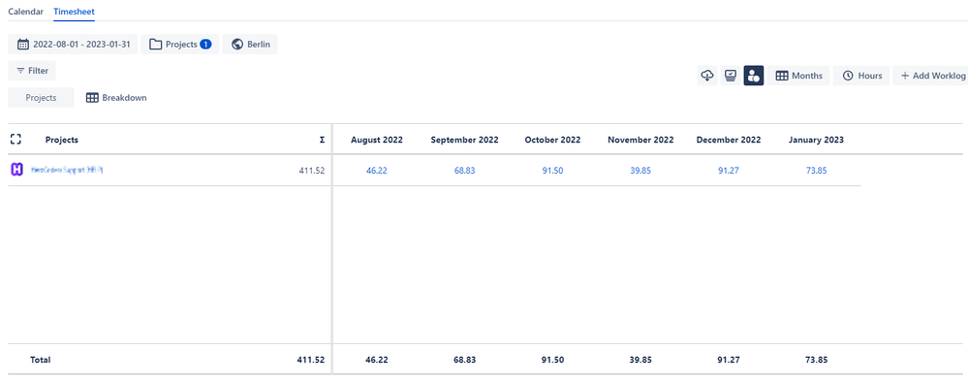Click the Sigma total column header

pyautogui.click(x=322, y=141)
